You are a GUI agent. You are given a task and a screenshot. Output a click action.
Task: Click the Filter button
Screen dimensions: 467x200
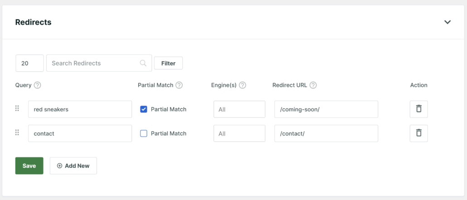168,63
